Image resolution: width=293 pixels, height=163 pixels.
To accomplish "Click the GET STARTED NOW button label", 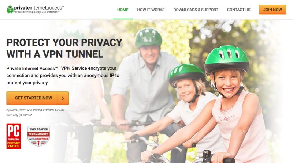I will [33, 98].
